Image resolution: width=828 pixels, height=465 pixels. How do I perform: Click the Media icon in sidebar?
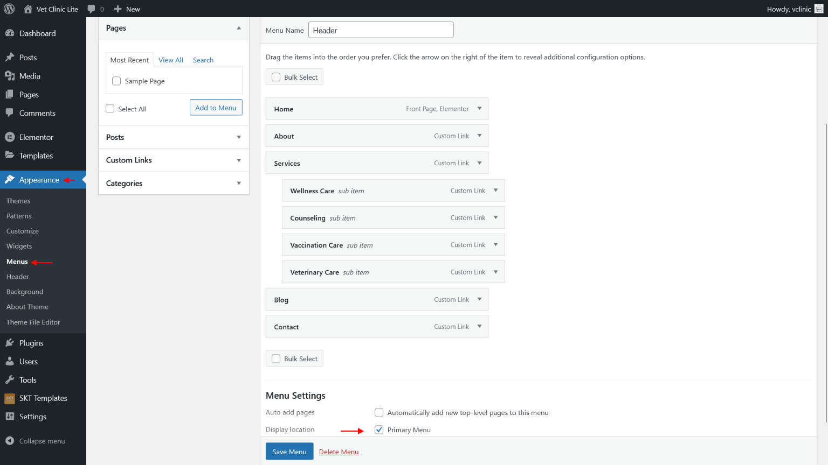coord(10,76)
